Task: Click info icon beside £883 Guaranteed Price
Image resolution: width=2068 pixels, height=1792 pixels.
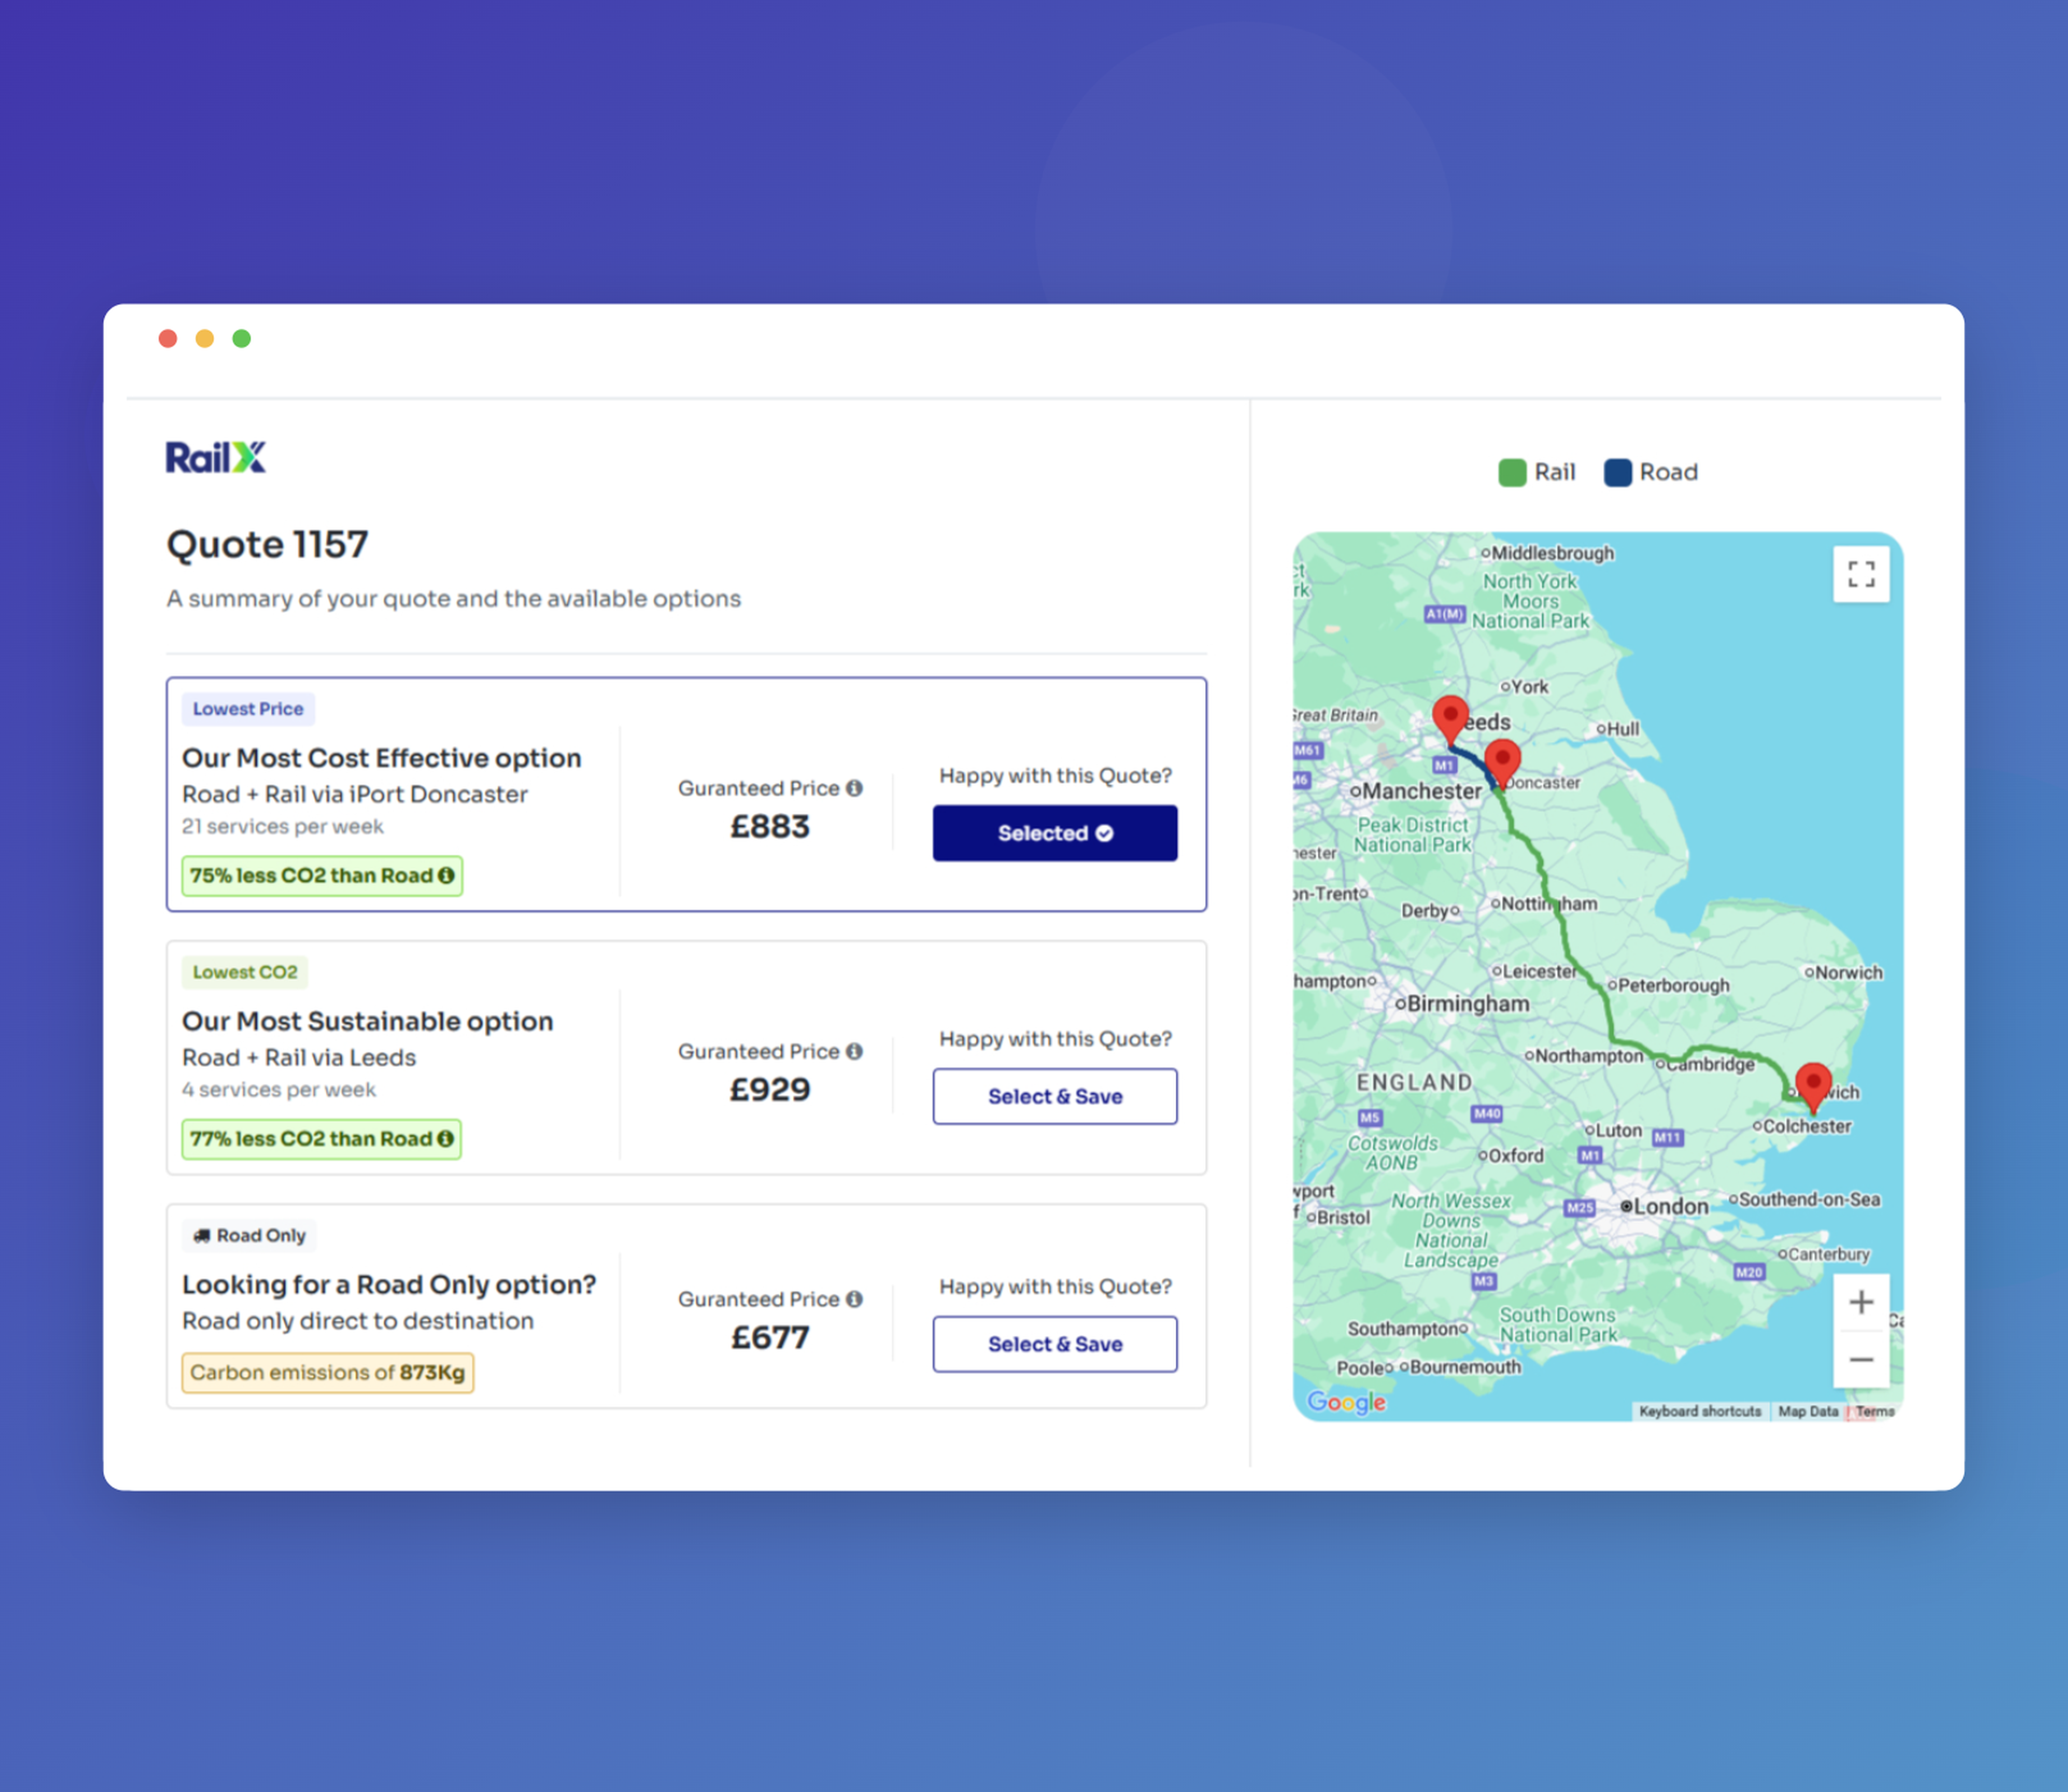Action: click(x=854, y=788)
